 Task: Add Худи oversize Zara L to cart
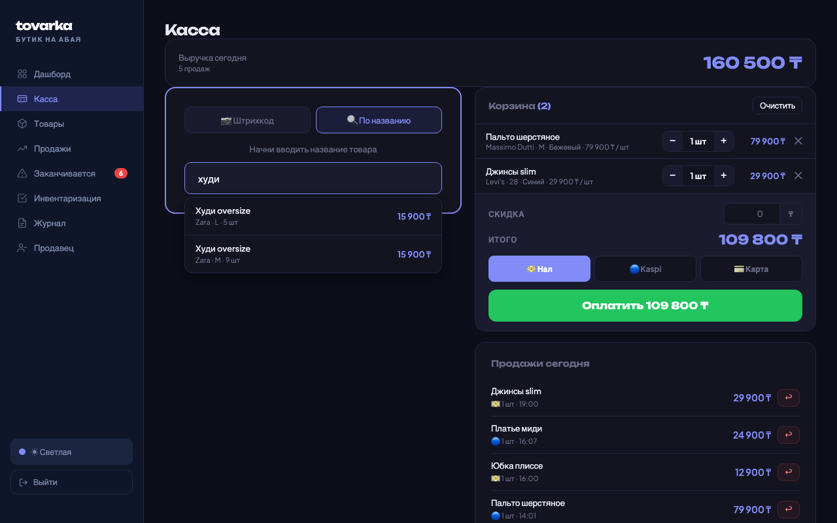313,216
